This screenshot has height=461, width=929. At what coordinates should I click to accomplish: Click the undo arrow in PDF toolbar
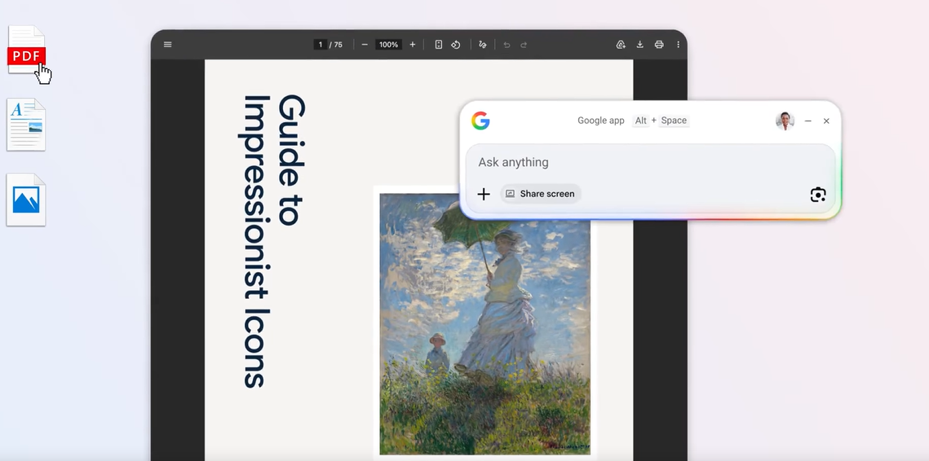[507, 44]
